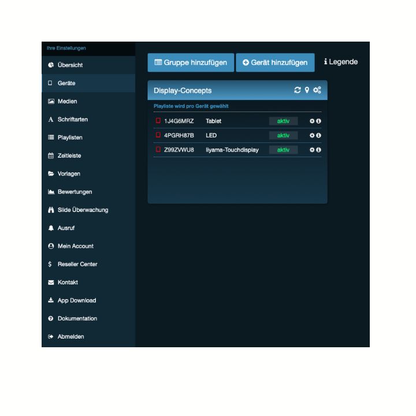Click red device icon of 4PGRH87B
The height and width of the screenshot is (416, 416).
(x=158, y=135)
